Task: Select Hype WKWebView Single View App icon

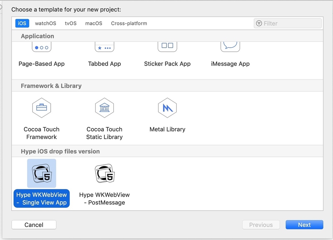Action: [41, 173]
